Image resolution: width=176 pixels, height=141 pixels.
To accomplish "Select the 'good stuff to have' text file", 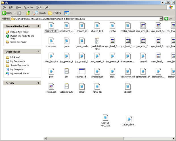I will pos(97,41).
